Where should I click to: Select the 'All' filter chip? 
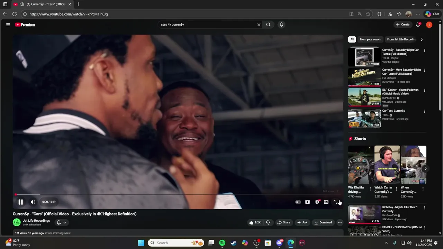click(x=352, y=39)
